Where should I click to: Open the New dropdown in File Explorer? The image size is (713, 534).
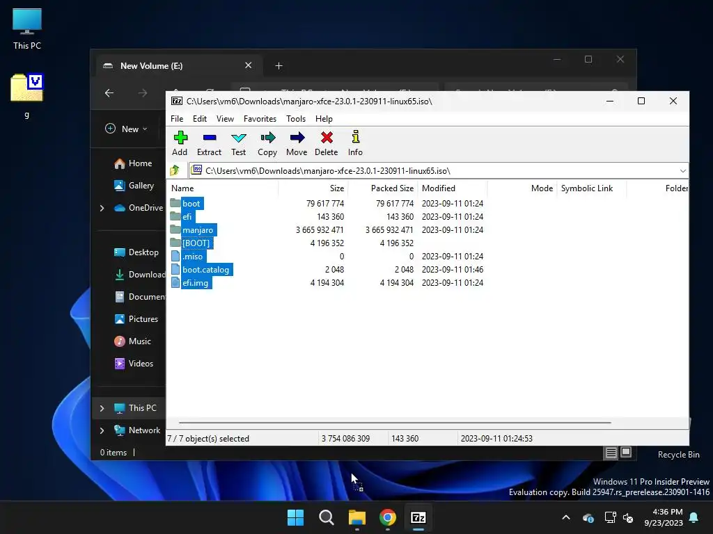click(x=127, y=129)
